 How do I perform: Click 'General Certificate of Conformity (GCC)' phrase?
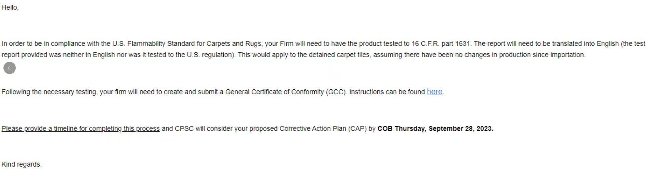[x=286, y=92]
